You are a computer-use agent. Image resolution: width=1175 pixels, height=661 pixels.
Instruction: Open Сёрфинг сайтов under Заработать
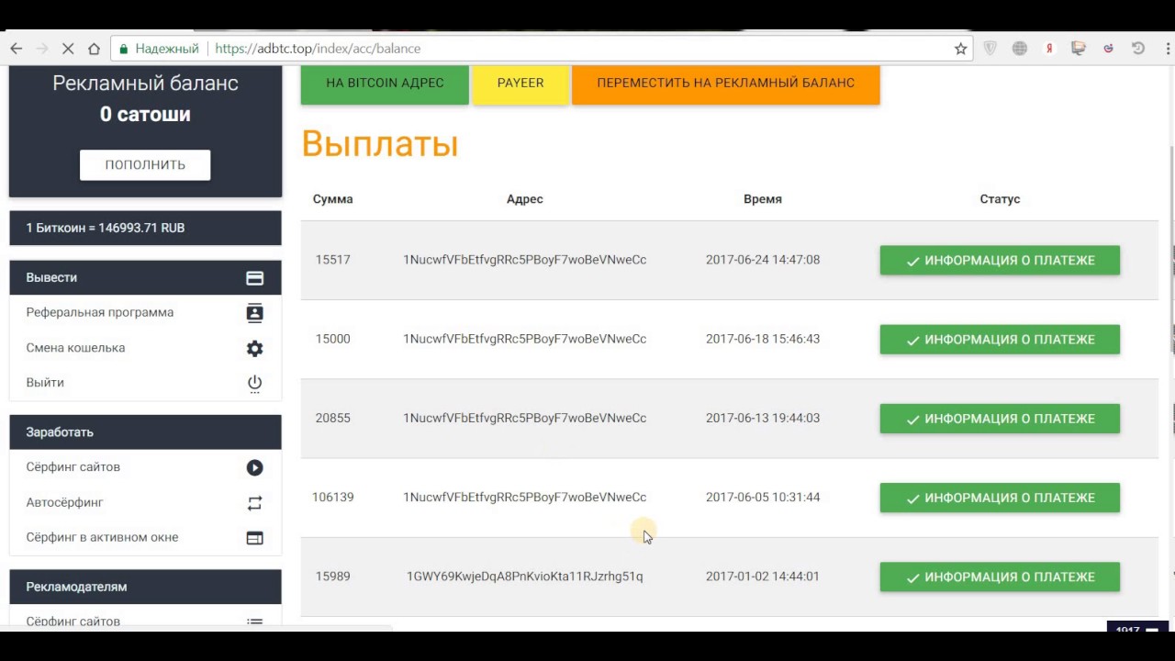[x=145, y=467]
